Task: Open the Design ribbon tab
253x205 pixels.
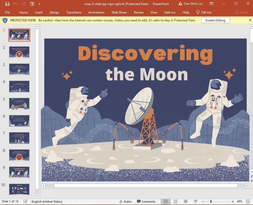Action: [x=54, y=12]
